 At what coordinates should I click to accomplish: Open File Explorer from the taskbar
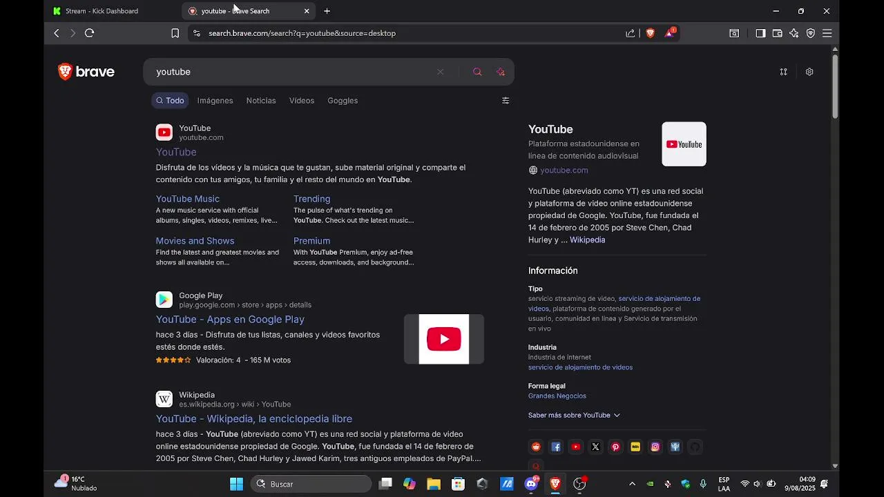tap(434, 484)
